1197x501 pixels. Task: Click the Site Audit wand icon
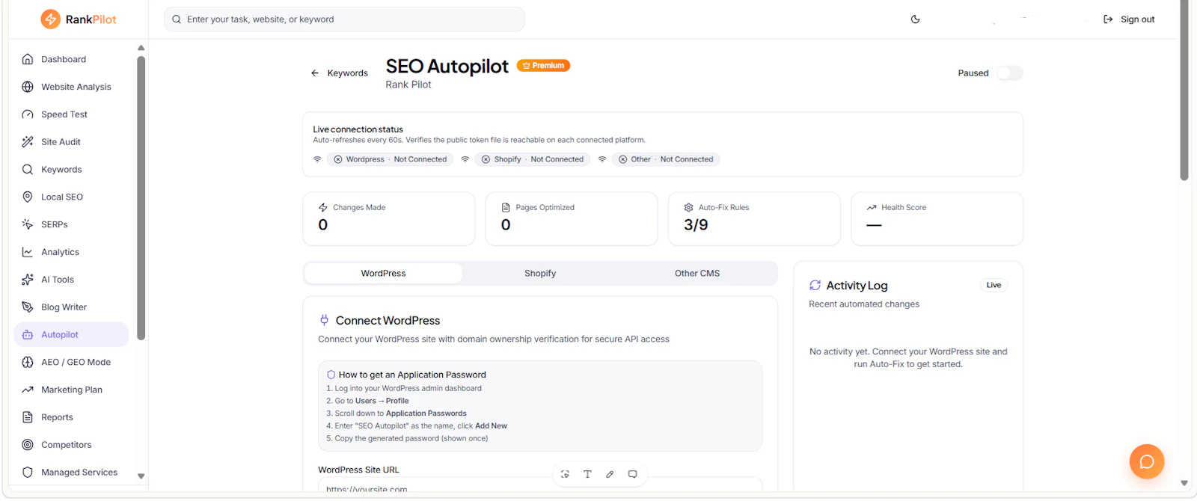click(28, 142)
